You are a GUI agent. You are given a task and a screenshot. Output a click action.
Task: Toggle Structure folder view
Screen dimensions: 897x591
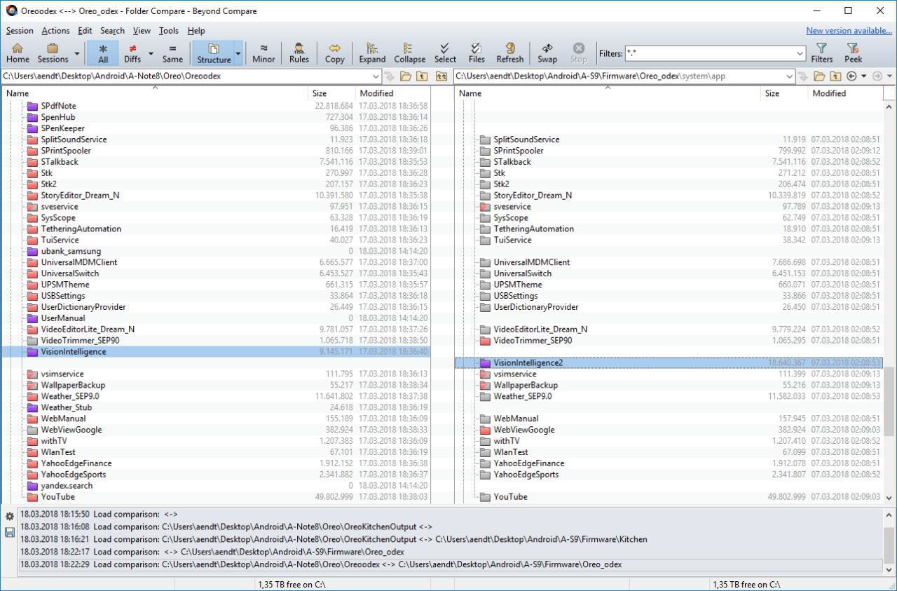[x=214, y=53]
